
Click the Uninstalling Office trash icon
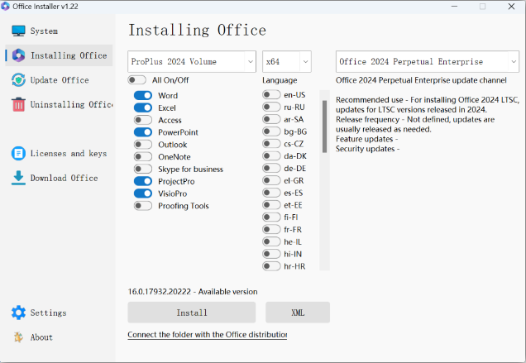[18, 105]
